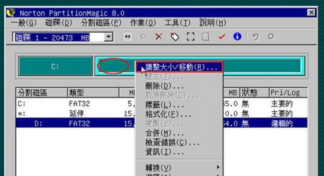Click the label tag toolbar icon

[x=175, y=37]
